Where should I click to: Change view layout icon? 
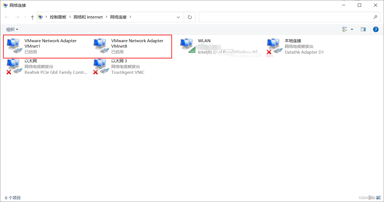click(x=345, y=29)
